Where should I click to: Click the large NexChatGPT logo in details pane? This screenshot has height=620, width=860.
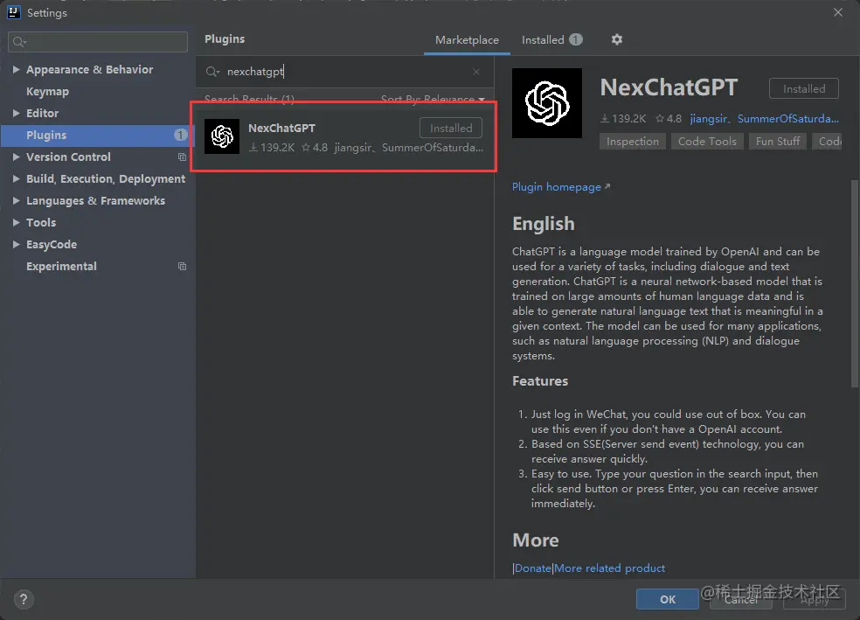[547, 103]
